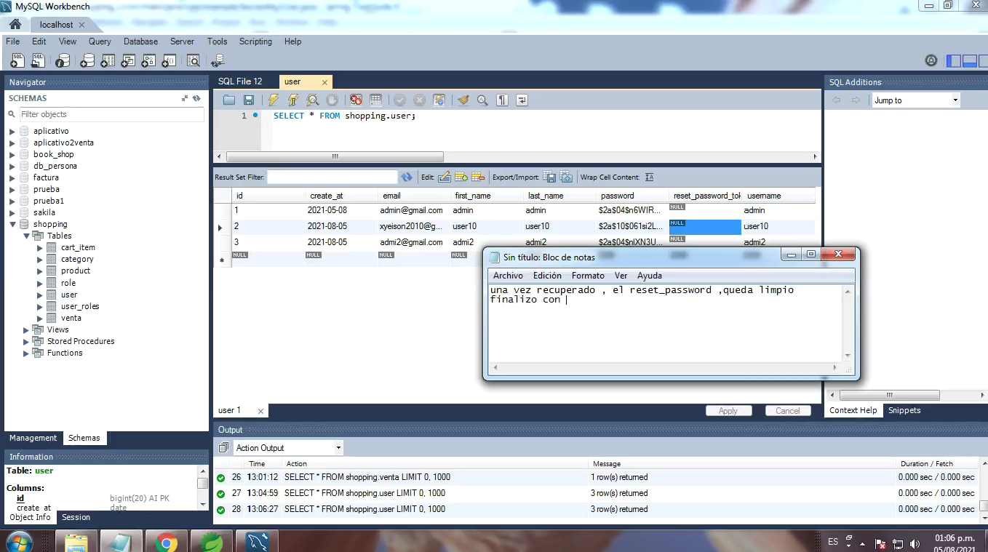Export recordset to external file
Image resolution: width=988 pixels, height=552 pixels.
click(x=550, y=177)
